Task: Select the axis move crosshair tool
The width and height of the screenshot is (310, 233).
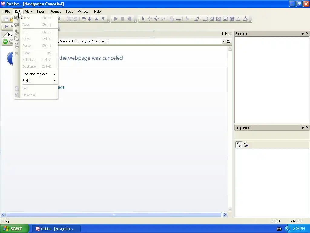Action: pyautogui.click(x=157, y=19)
